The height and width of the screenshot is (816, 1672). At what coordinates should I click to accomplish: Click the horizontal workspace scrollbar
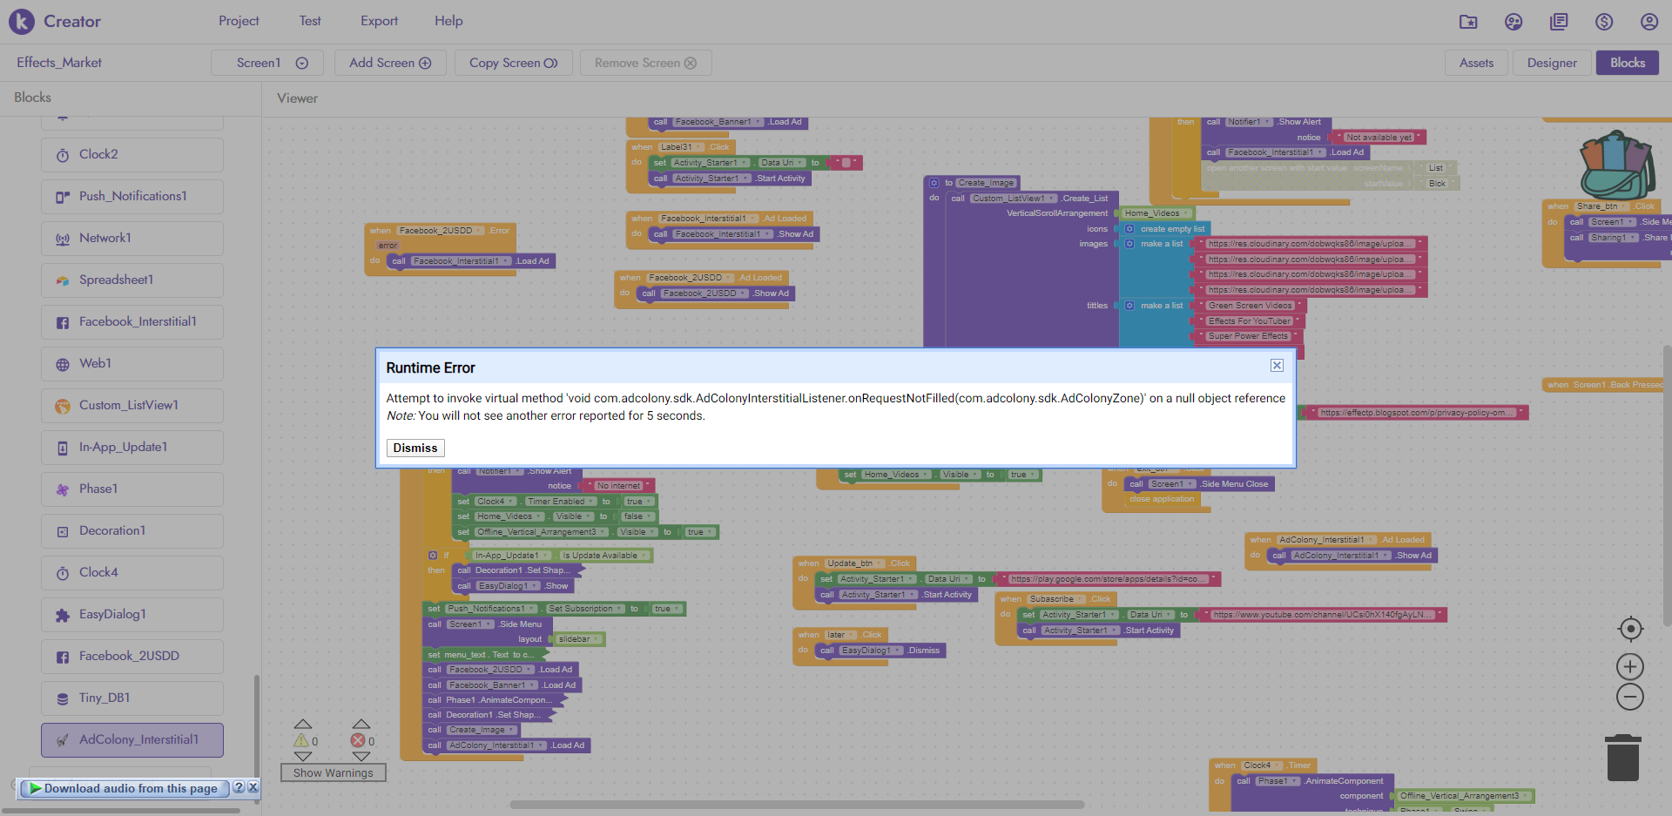pyautogui.click(x=797, y=805)
